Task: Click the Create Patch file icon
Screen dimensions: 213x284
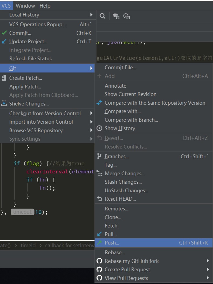Action: pyautogui.click(x=4, y=78)
